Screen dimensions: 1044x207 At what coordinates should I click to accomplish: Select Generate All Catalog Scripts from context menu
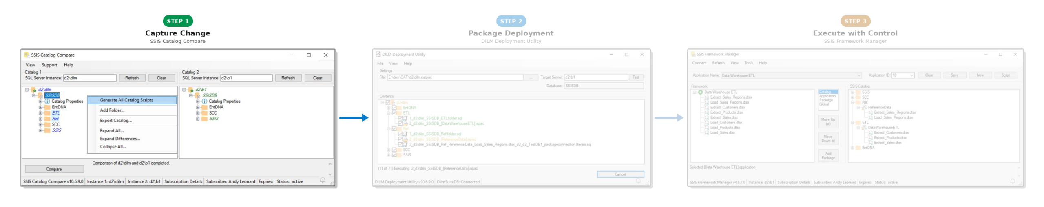click(x=126, y=100)
